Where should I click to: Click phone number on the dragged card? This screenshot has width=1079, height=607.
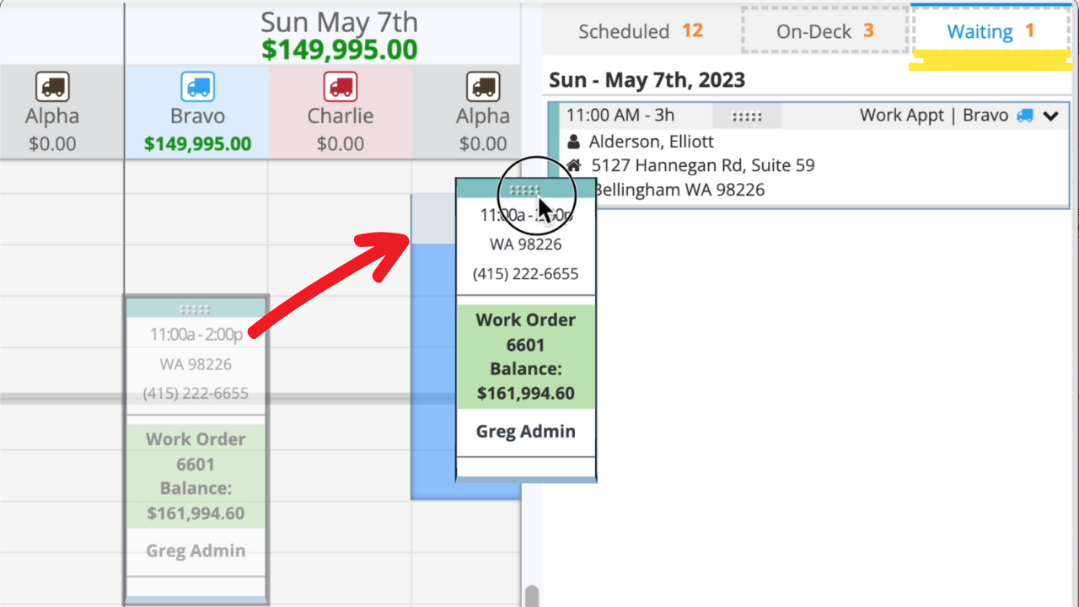pos(525,274)
